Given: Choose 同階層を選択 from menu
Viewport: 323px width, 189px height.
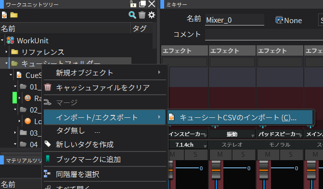Looking at the screenshot, I should tap(104, 174).
